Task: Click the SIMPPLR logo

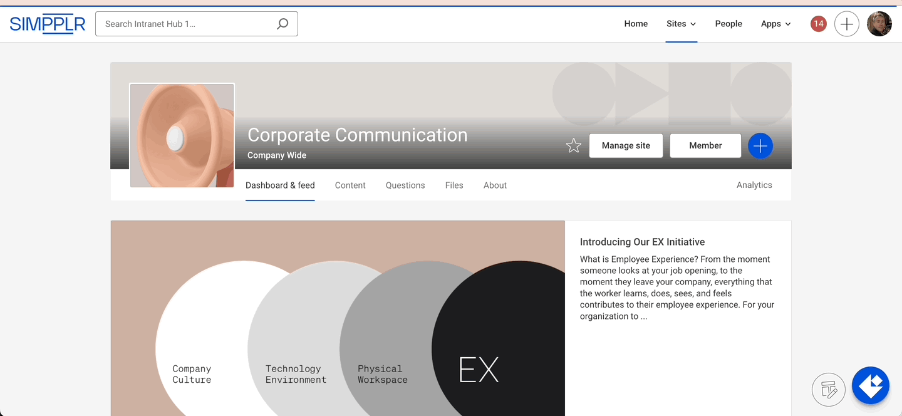Action: point(47,23)
